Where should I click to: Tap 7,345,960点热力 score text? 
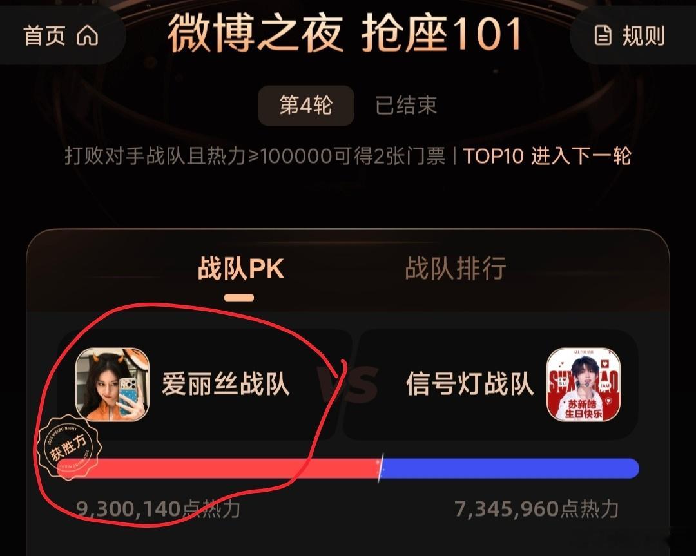pyautogui.click(x=537, y=509)
